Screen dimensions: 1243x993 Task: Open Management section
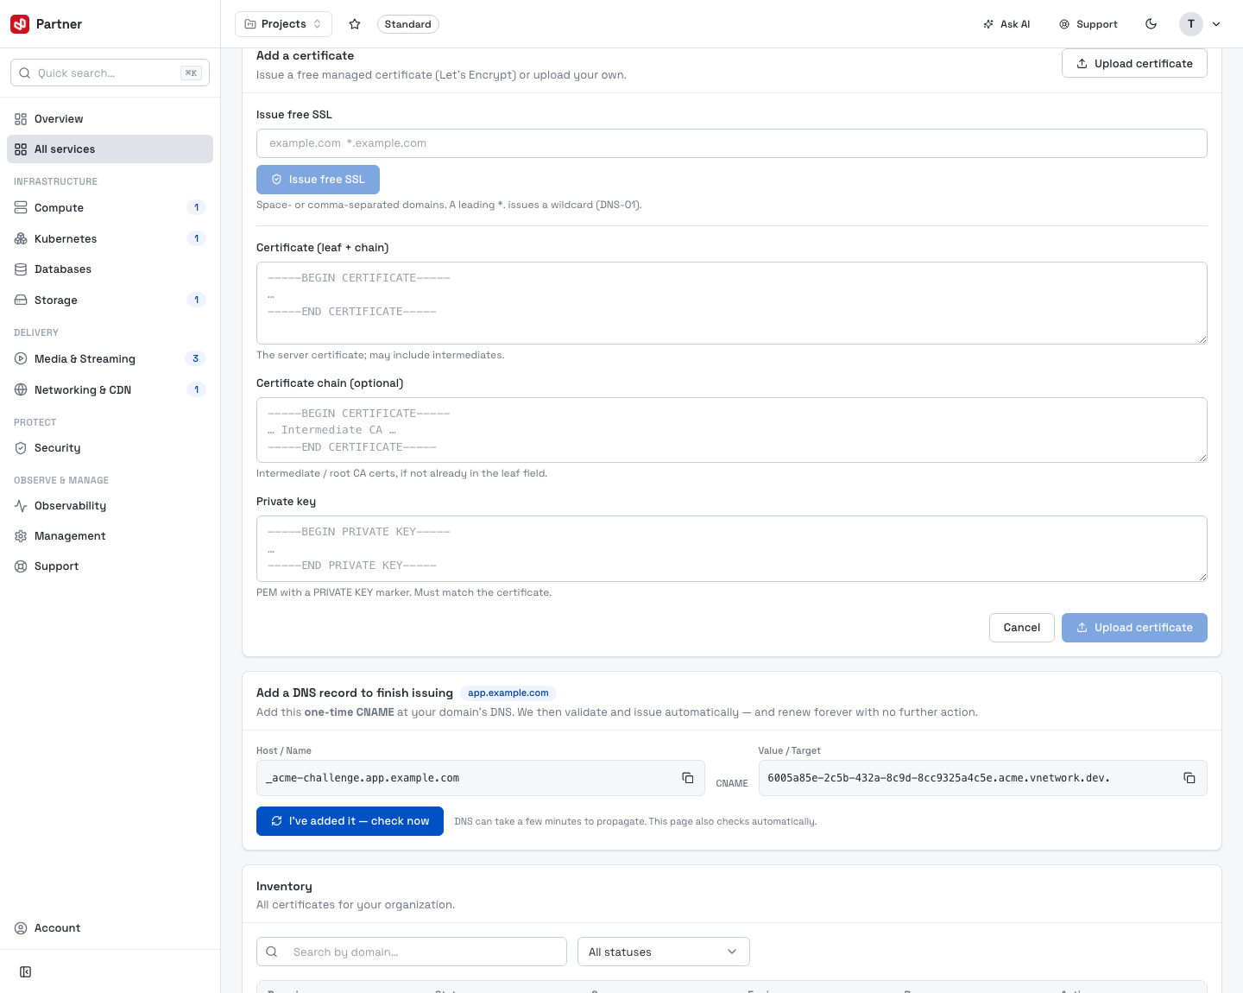tap(110, 536)
